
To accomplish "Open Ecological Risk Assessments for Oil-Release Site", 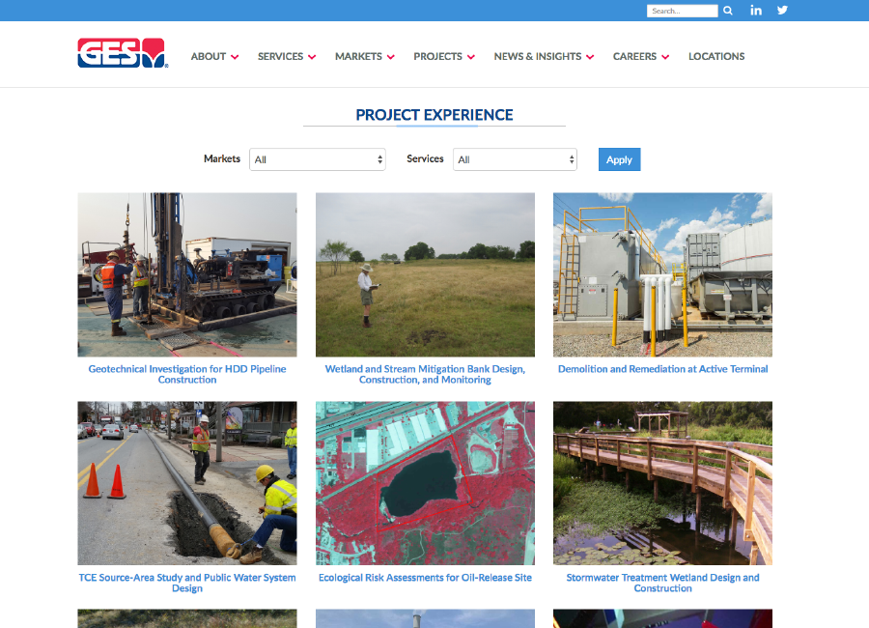I will (425, 578).
